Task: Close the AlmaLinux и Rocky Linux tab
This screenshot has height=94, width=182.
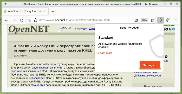Action: coord(45,11)
